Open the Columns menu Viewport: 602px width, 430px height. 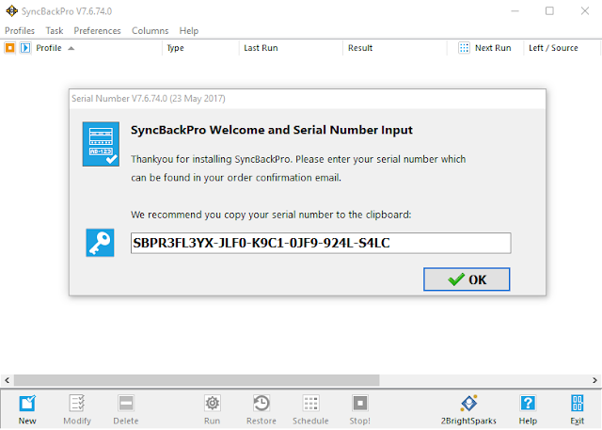coord(150,31)
